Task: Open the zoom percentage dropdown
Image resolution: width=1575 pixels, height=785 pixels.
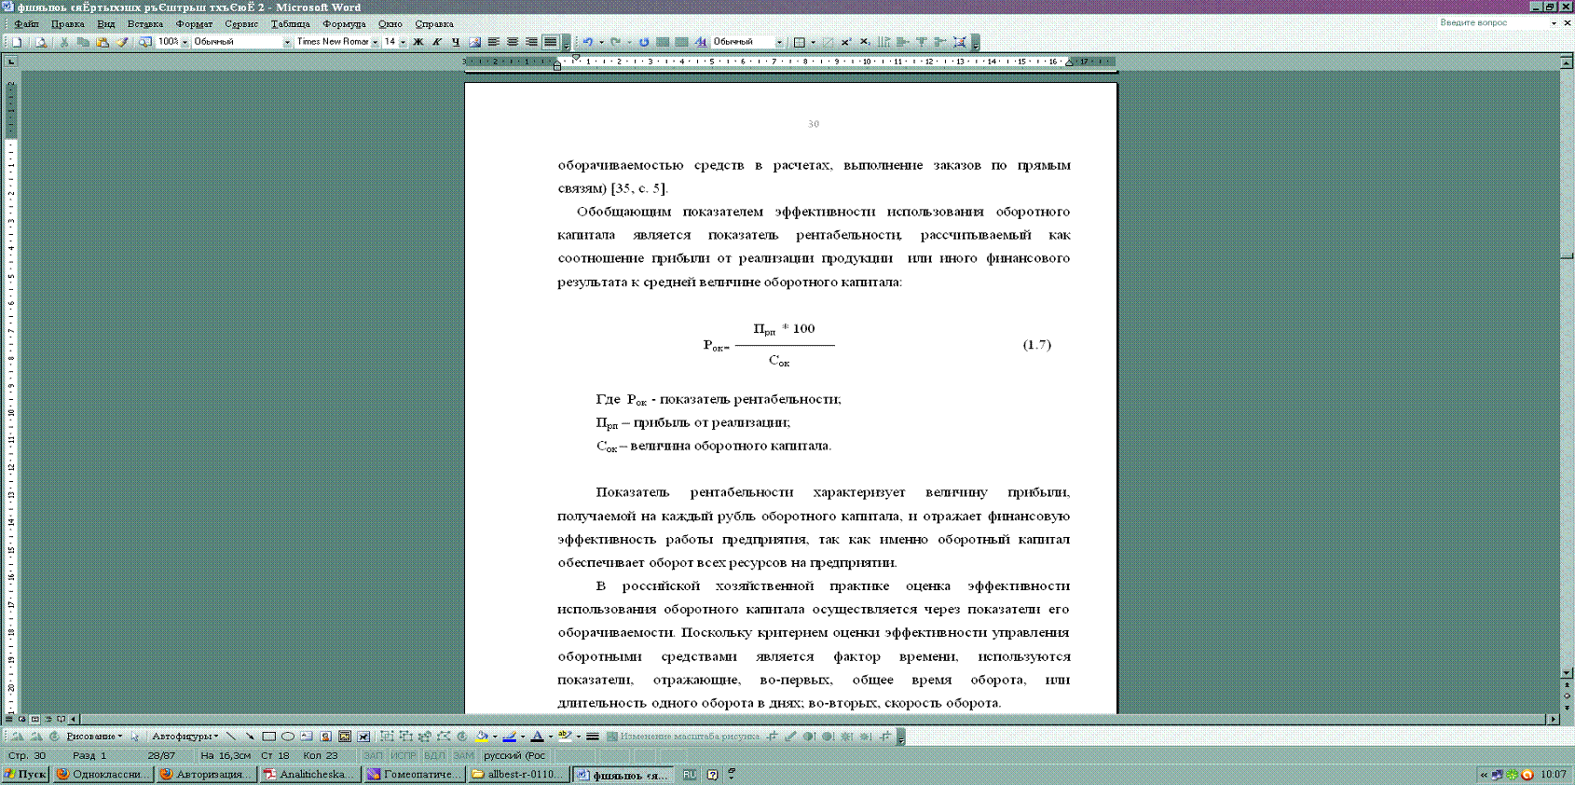Action: pyautogui.click(x=185, y=42)
